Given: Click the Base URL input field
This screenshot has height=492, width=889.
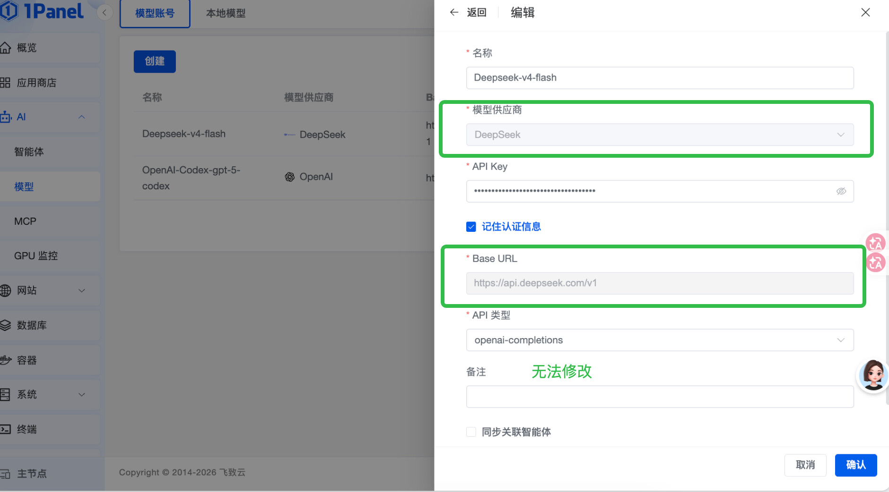Looking at the screenshot, I should [660, 283].
